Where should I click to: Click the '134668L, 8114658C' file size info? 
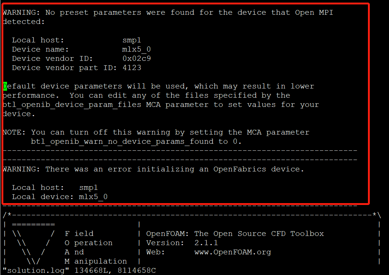pyautogui.click(x=115, y=270)
